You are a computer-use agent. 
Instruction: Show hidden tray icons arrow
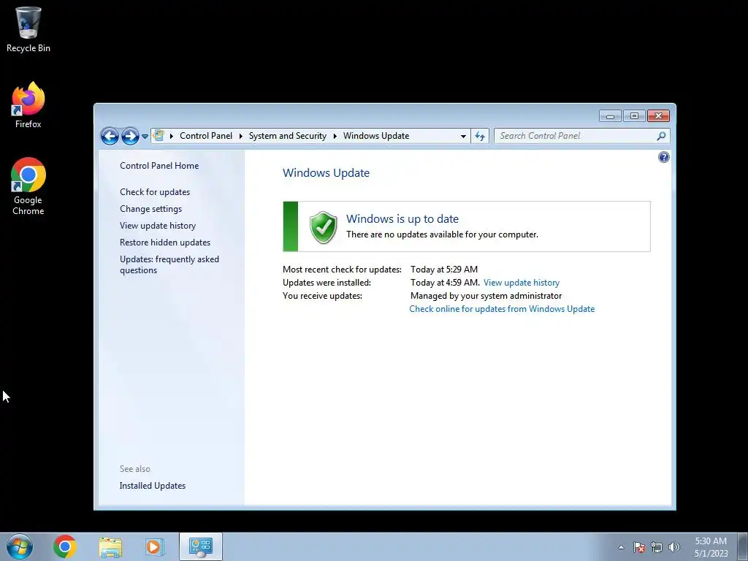click(621, 547)
